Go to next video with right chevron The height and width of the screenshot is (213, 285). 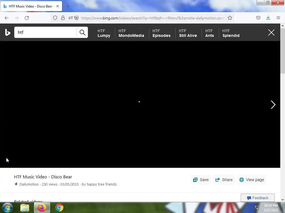(273, 105)
